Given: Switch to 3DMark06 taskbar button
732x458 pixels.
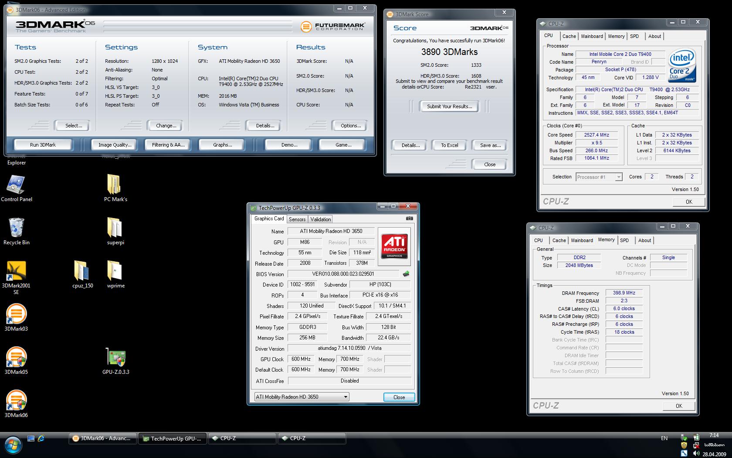Looking at the screenshot, I should pos(103,438).
